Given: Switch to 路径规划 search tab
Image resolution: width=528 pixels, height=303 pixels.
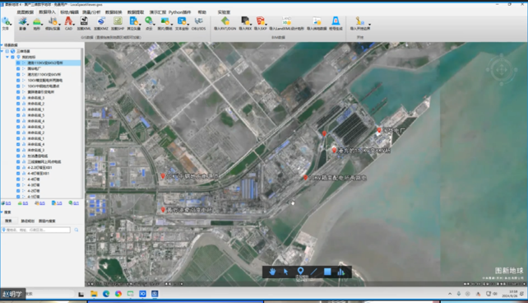Looking at the screenshot, I should pos(27,221).
